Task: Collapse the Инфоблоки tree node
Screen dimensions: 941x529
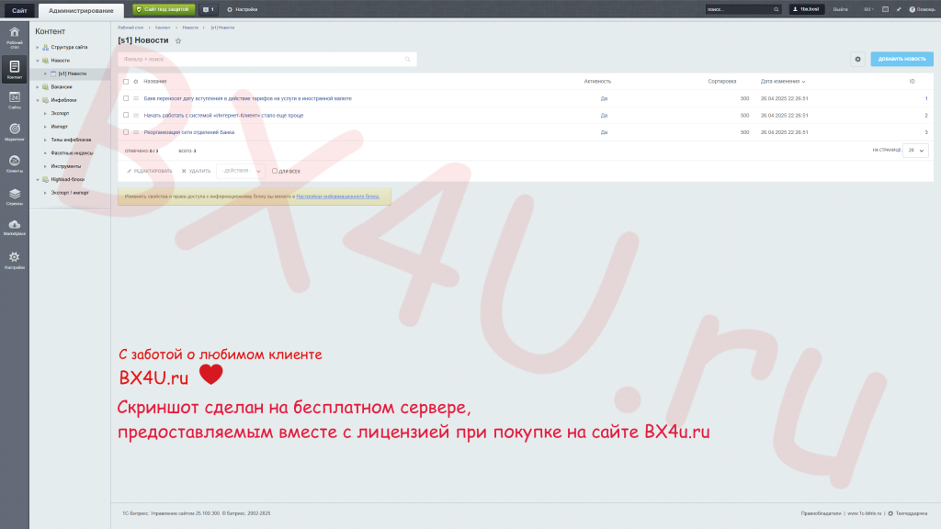Action: click(x=37, y=100)
